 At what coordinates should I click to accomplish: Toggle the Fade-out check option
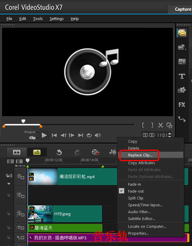point(136,191)
